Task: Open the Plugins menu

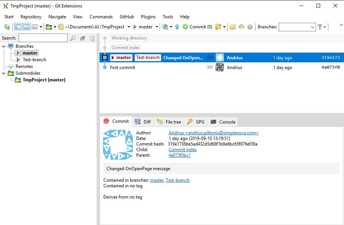Action: point(148,17)
